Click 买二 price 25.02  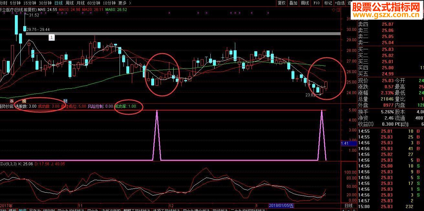click(387, 55)
